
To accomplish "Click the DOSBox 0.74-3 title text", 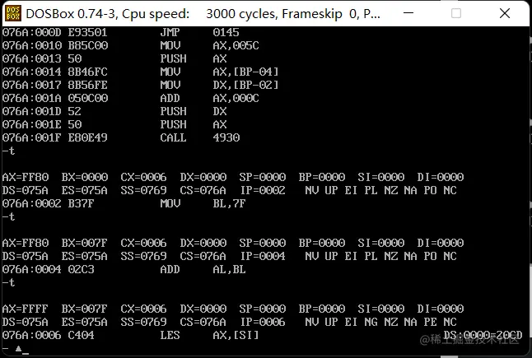I will point(203,14).
